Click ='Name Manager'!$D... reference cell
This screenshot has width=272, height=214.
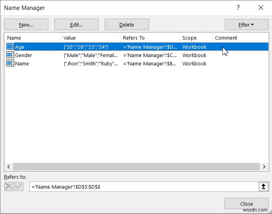[x=150, y=47]
